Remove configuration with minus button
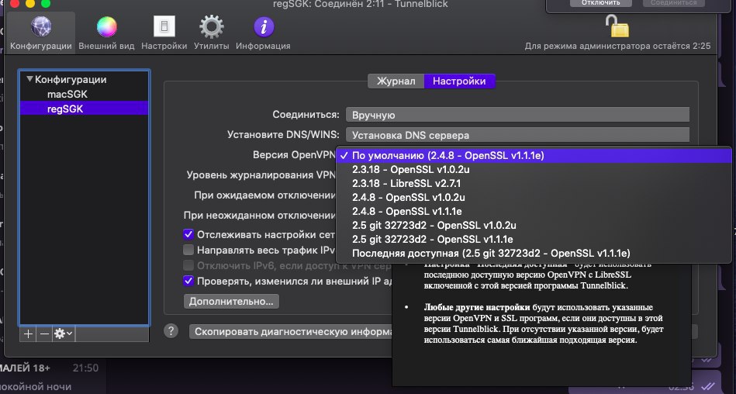 tap(44, 334)
